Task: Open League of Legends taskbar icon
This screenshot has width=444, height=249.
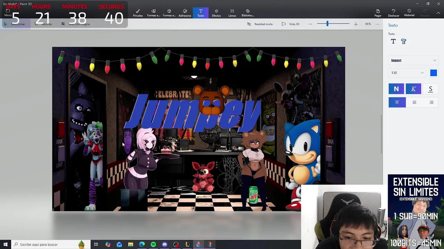Action: [187, 245]
